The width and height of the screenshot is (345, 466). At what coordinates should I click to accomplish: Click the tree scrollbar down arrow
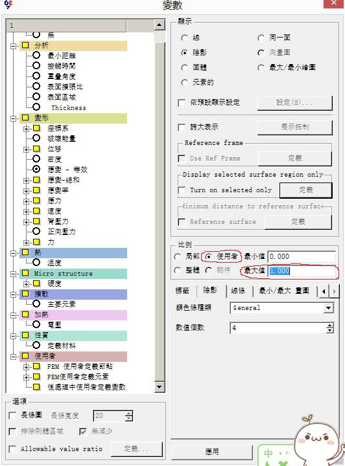pyautogui.click(x=160, y=387)
